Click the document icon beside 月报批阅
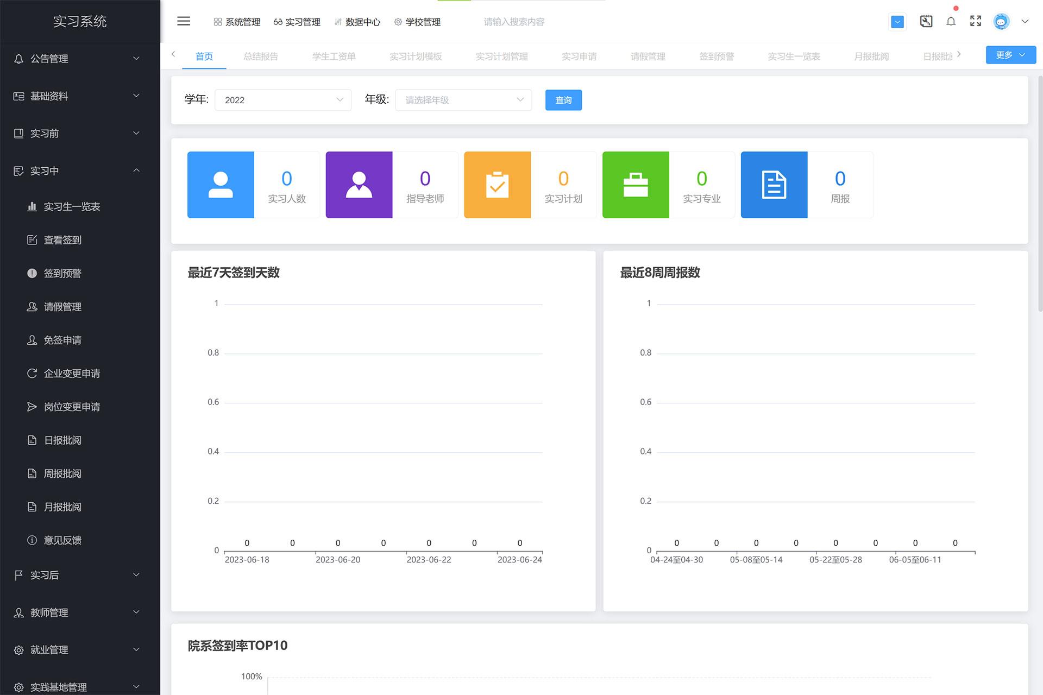This screenshot has width=1043, height=695. 32,507
